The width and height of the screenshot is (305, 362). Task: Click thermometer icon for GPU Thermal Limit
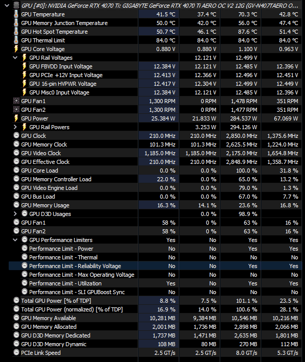[x=16, y=40]
